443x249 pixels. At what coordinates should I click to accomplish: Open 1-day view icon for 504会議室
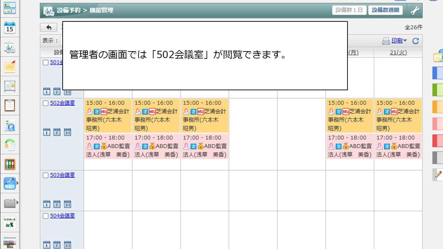point(47,245)
